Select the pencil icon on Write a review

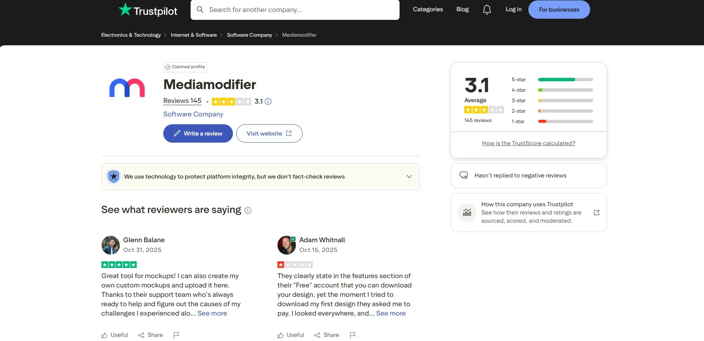point(178,133)
